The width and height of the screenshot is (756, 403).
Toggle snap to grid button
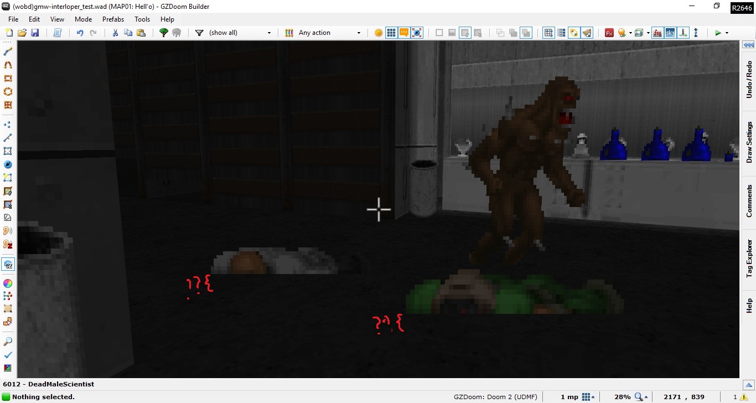[548, 33]
